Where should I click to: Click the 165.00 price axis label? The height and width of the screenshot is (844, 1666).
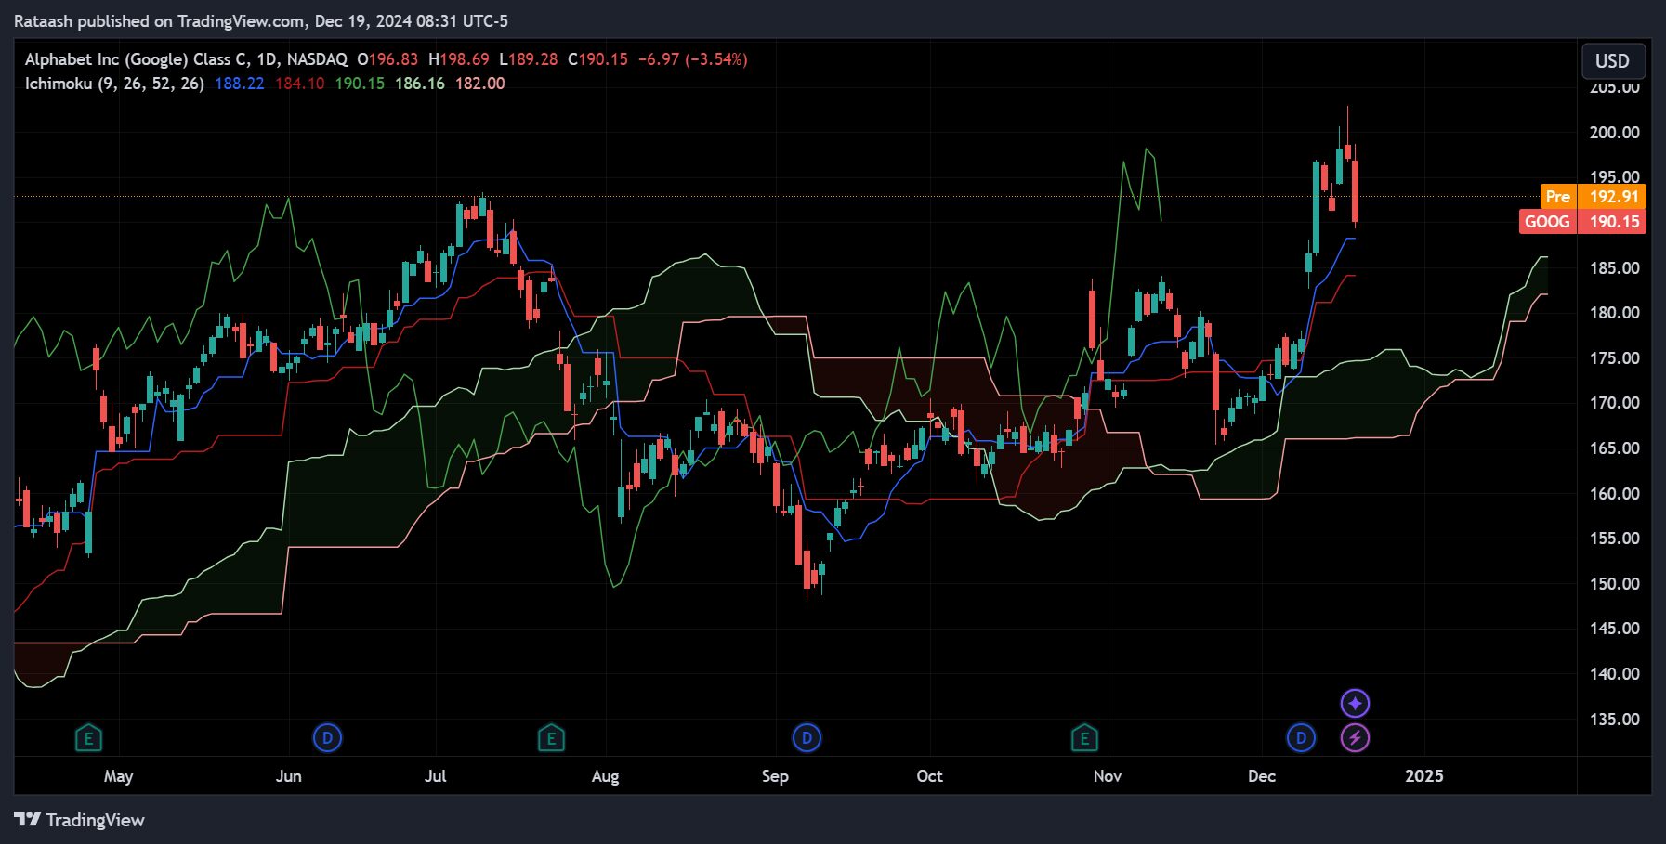[x=1615, y=448]
